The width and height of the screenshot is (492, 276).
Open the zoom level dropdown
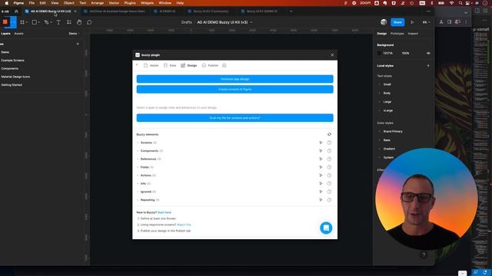point(426,22)
